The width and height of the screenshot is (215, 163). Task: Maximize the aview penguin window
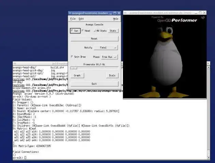coord(200,13)
